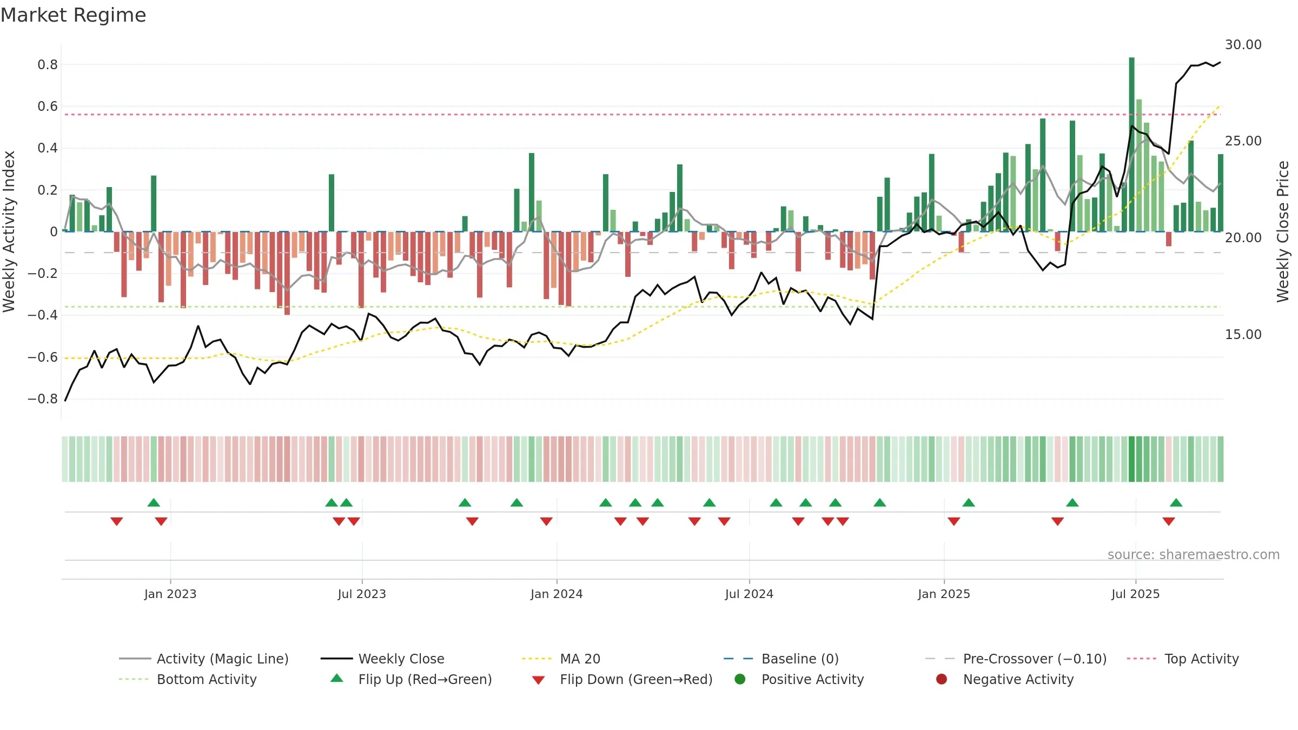Image resolution: width=1298 pixels, height=730 pixels.
Task: Click the darkest green cell in the regime heat strip
Action: click(1131, 459)
